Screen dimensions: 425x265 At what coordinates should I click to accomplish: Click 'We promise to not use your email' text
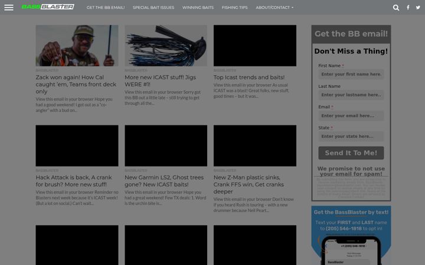351,171
